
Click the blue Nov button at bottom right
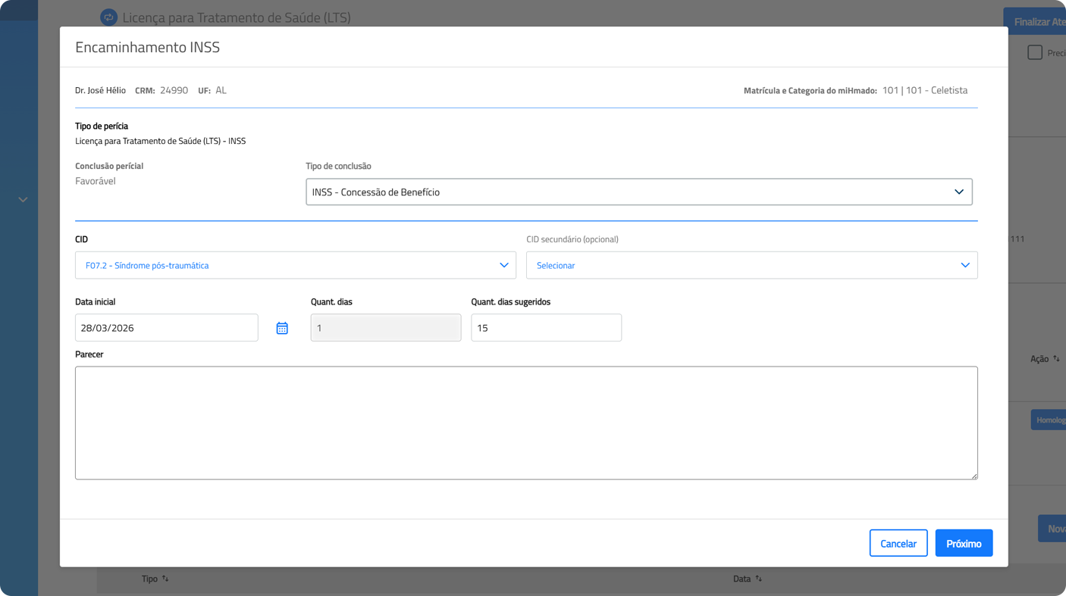pos(1052,529)
